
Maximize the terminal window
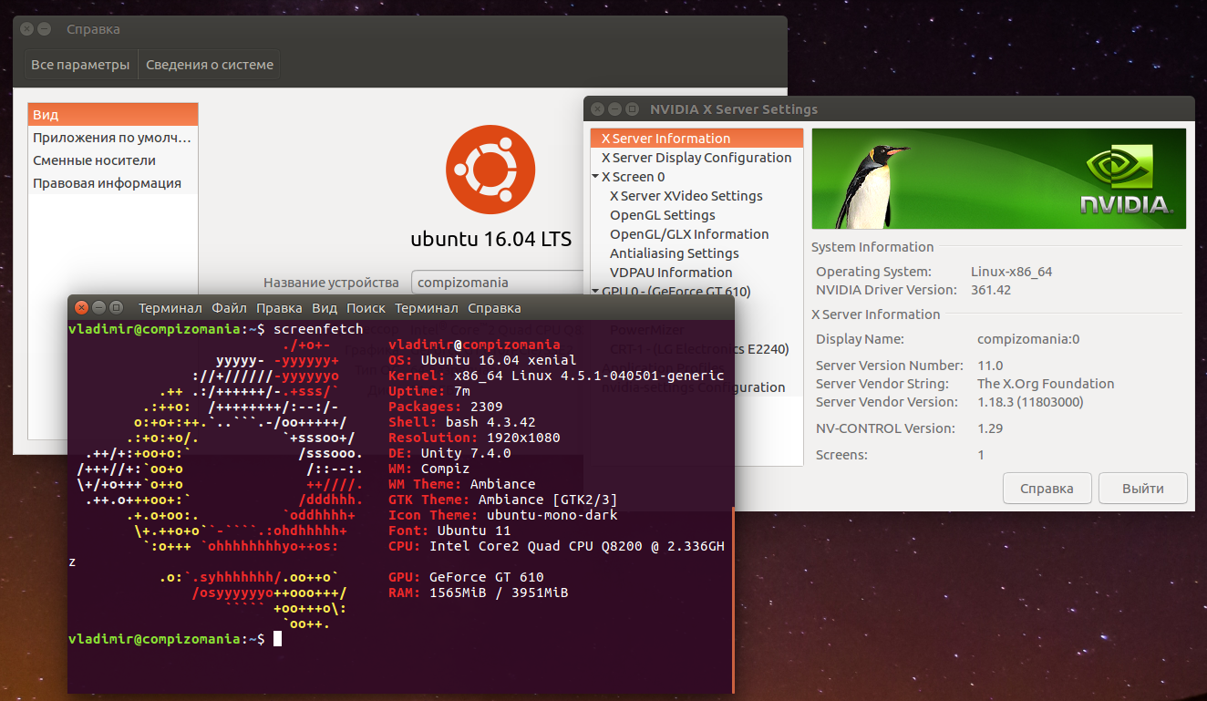[117, 308]
